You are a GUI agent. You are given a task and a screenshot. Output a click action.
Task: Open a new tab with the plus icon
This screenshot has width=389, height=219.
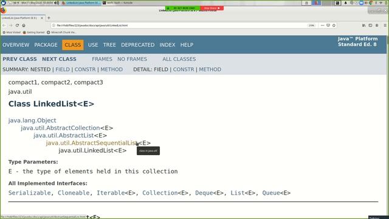pyautogui.click(x=49, y=18)
